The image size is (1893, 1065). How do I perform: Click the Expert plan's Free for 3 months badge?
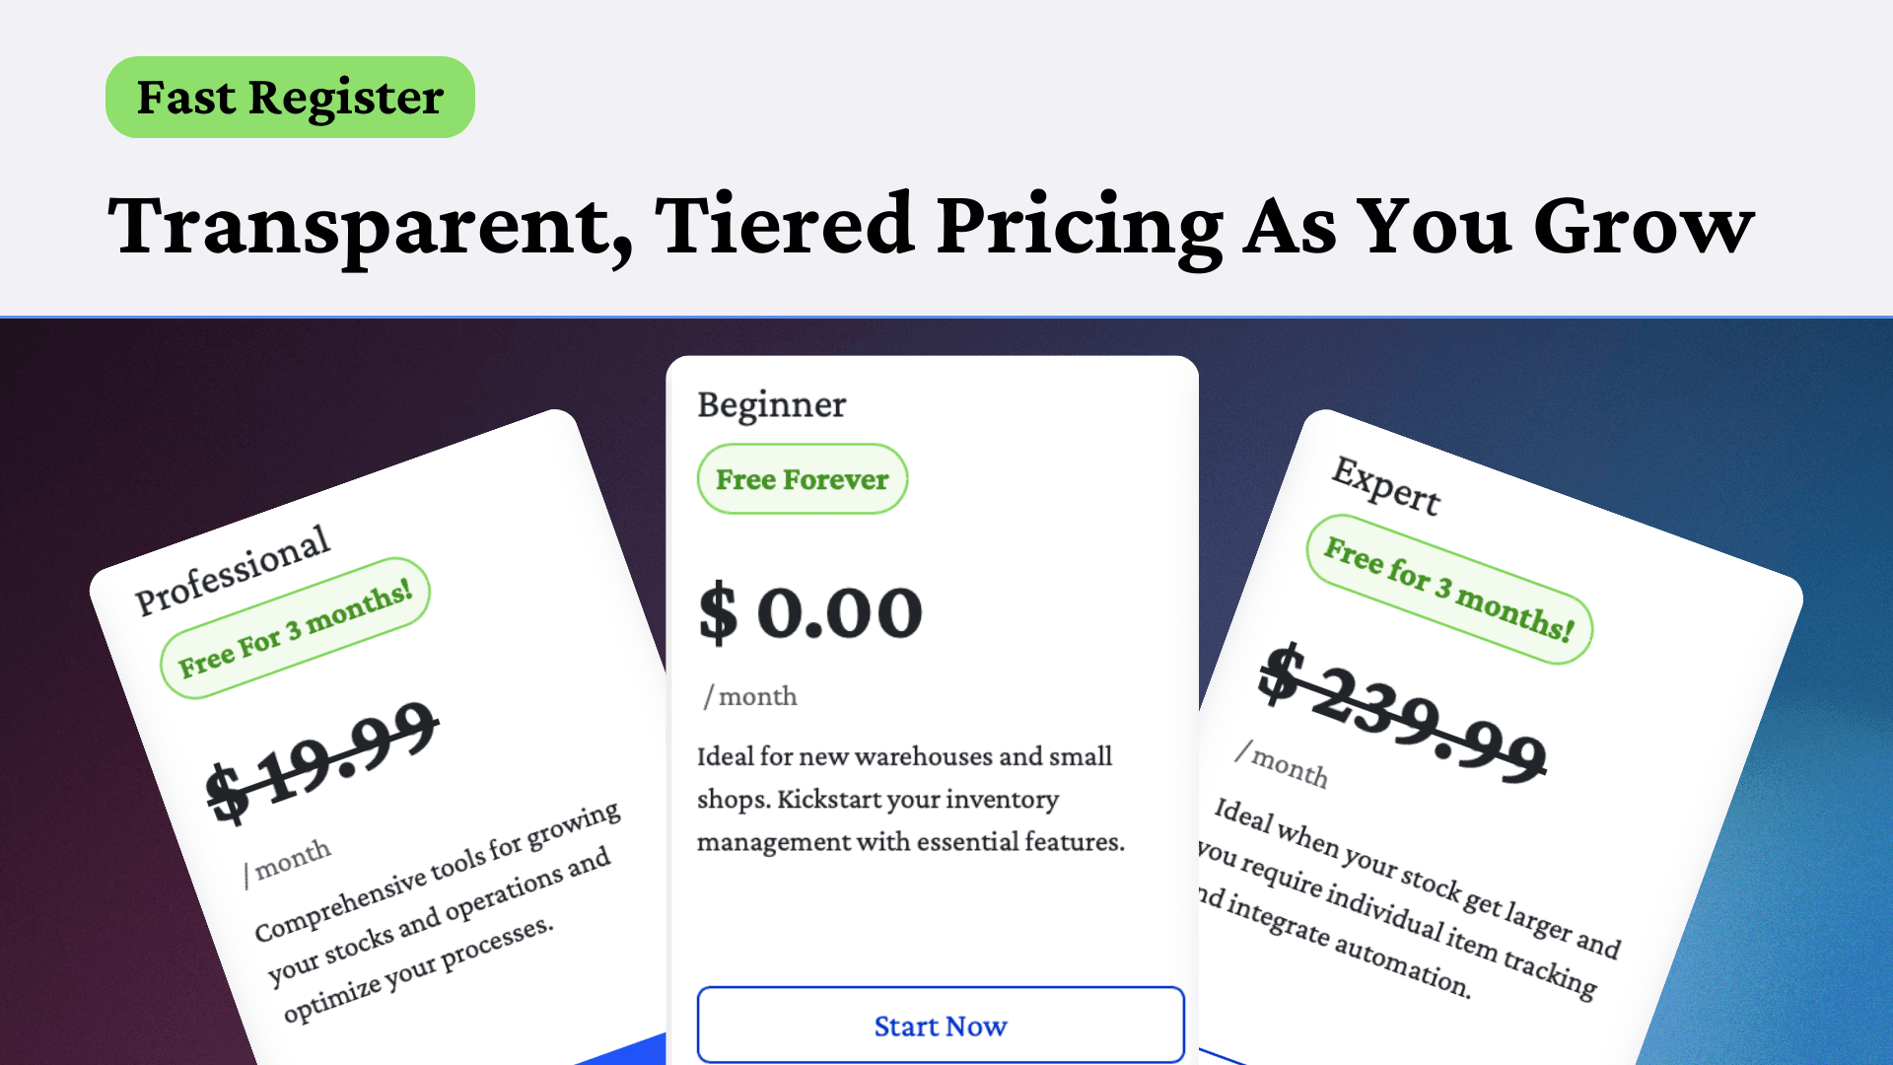coord(1448,589)
